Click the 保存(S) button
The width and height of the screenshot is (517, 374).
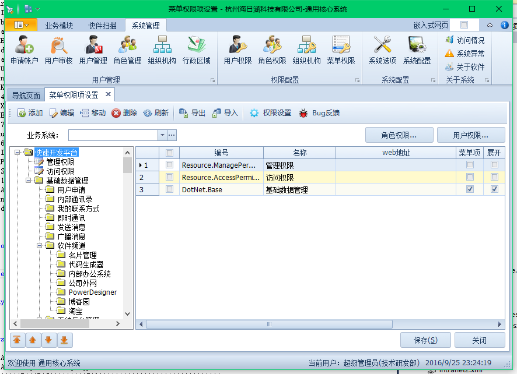click(x=425, y=340)
